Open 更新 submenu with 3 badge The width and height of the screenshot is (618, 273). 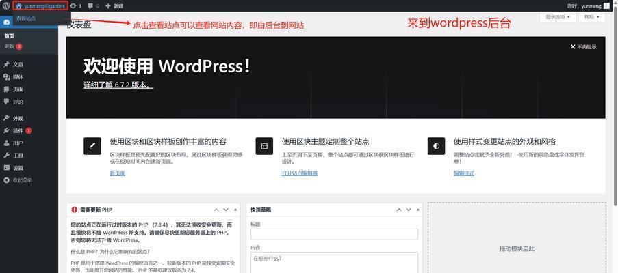click(x=13, y=46)
